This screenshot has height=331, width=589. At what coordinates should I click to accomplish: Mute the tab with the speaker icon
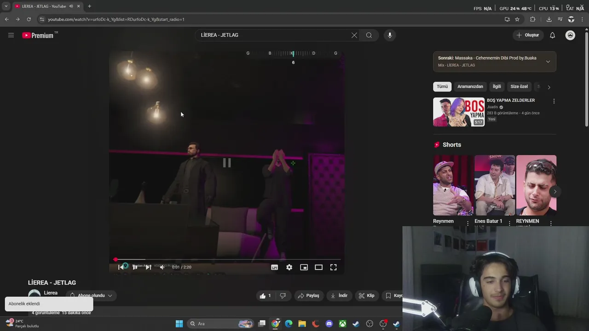click(x=71, y=6)
